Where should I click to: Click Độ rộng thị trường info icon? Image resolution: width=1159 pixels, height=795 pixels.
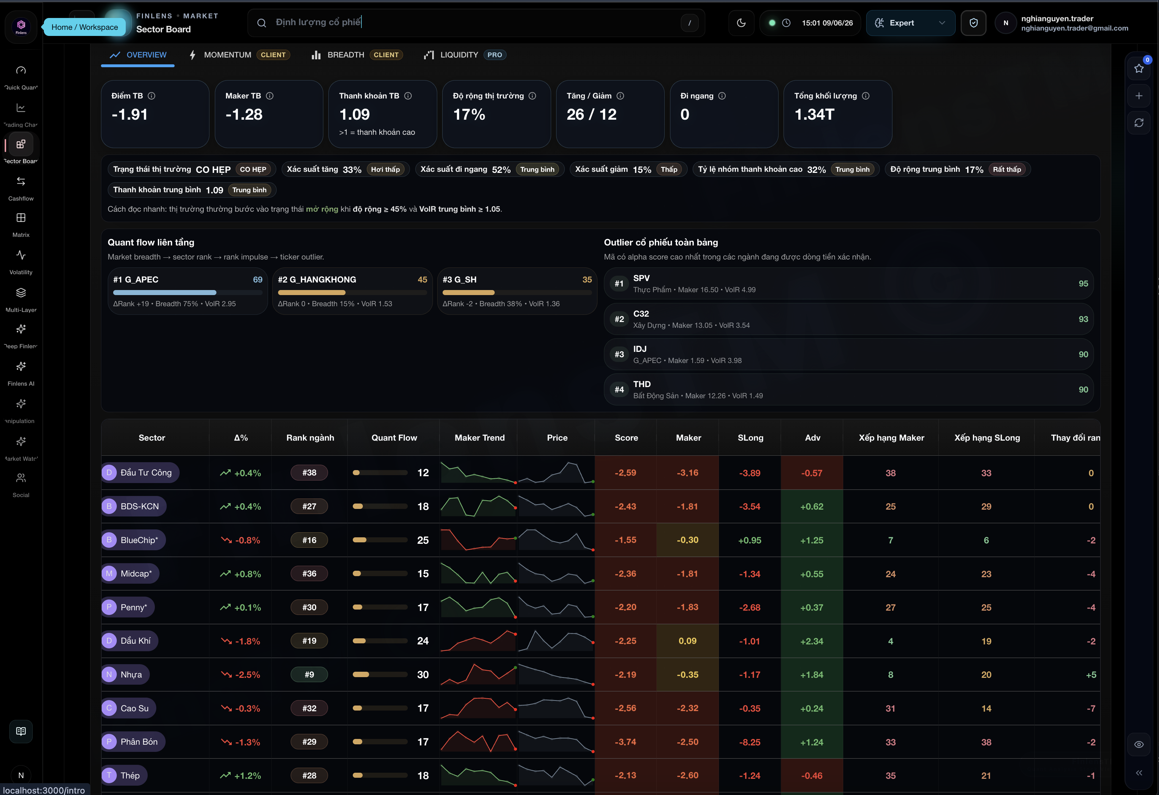[x=532, y=96]
